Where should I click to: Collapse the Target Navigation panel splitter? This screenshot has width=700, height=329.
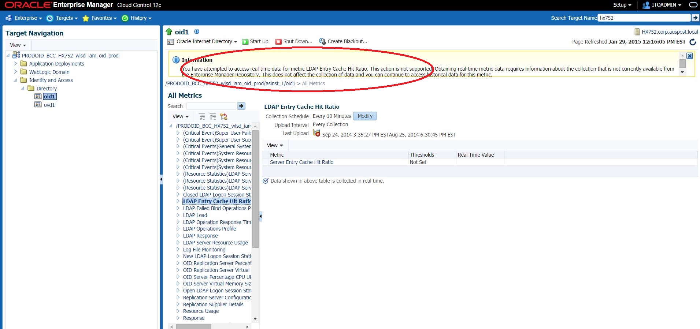[x=161, y=179]
